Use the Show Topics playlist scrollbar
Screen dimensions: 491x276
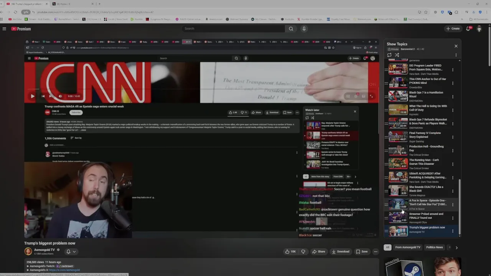pos(460,207)
